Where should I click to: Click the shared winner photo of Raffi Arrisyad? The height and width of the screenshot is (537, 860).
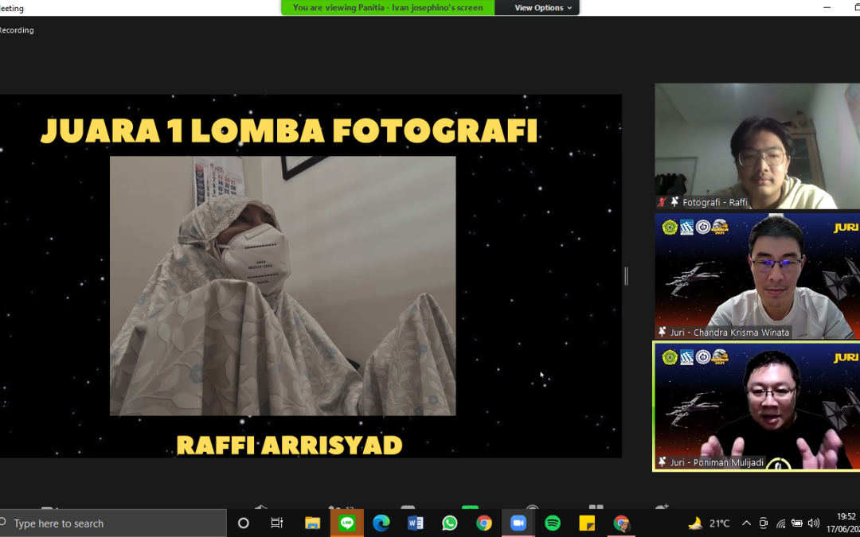(x=283, y=286)
